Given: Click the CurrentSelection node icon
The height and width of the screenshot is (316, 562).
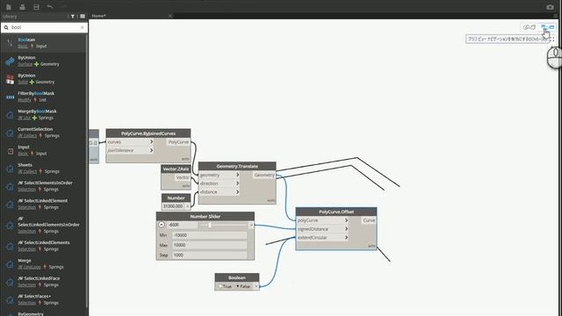Looking at the screenshot, I should click(10, 133).
